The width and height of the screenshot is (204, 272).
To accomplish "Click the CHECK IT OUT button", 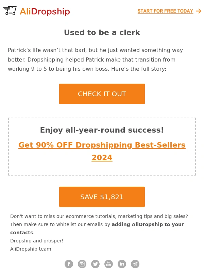I will click(x=102, y=94).
